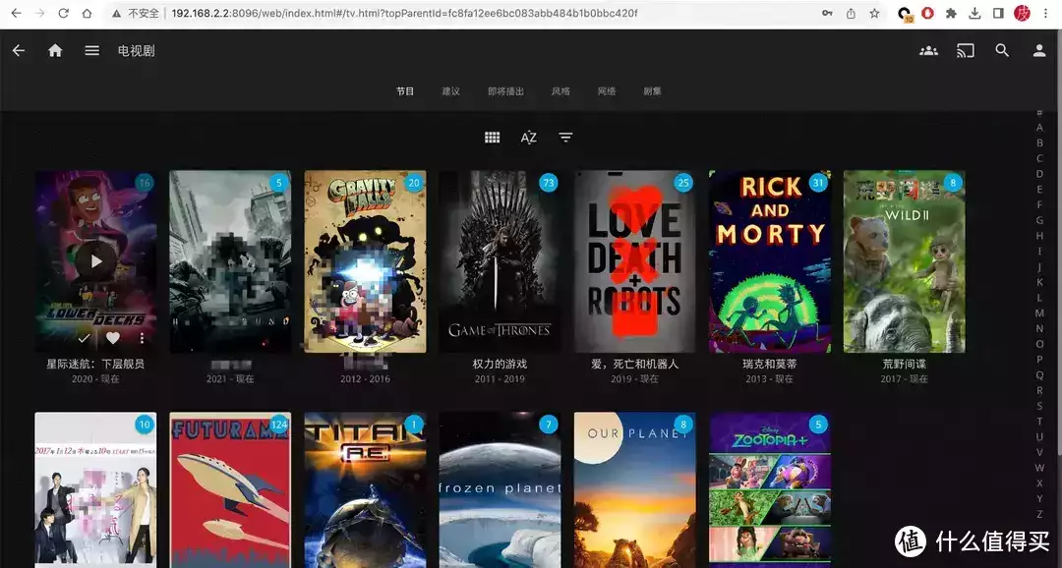The image size is (1062, 568).
Task: Toggle favorite heart on Lower Decks
Action: 113,338
